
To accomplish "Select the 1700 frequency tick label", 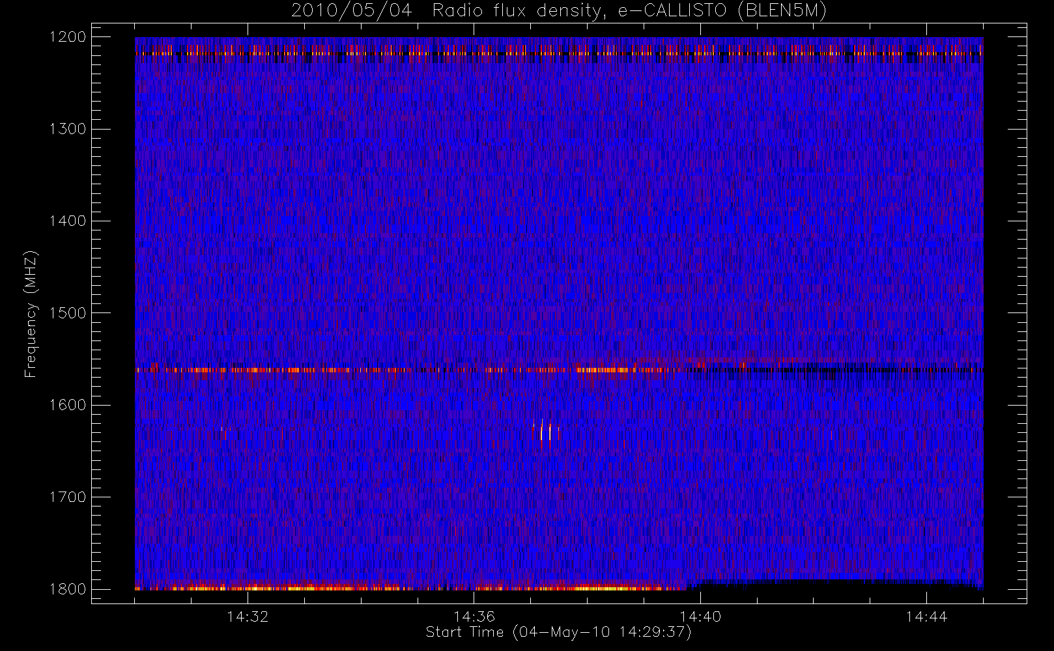I will pyautogui.click(x=68, y=497).
